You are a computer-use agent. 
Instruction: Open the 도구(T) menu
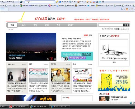pos(3,2)
